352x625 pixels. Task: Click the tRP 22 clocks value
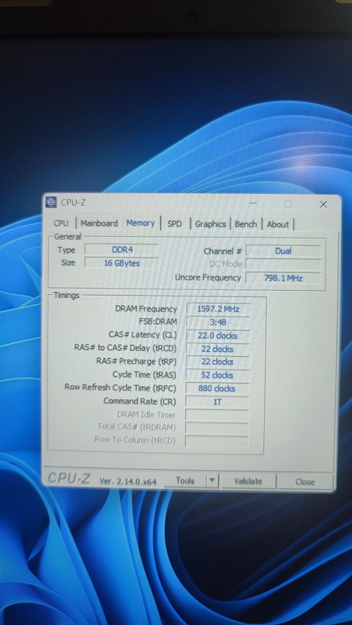coord(217,362)
